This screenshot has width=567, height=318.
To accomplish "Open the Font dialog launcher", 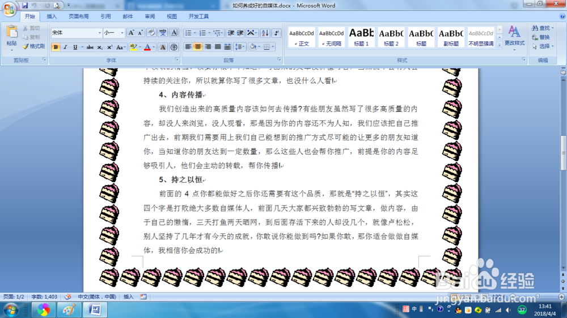I will pyautogui.click(x=176, y=59).
